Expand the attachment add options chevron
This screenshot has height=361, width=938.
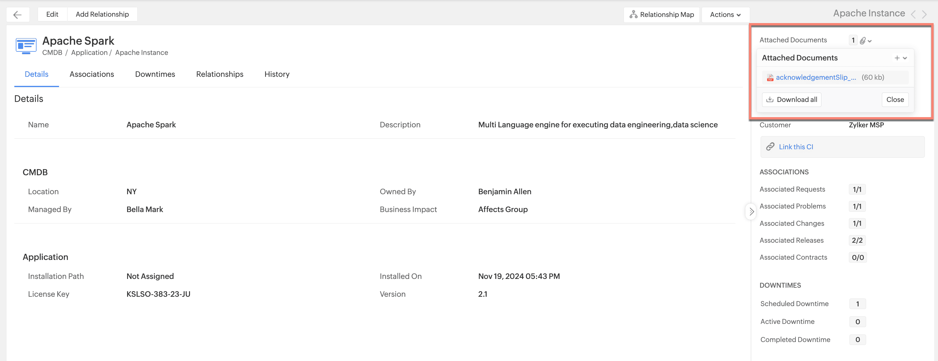click(x=905, y=58)
